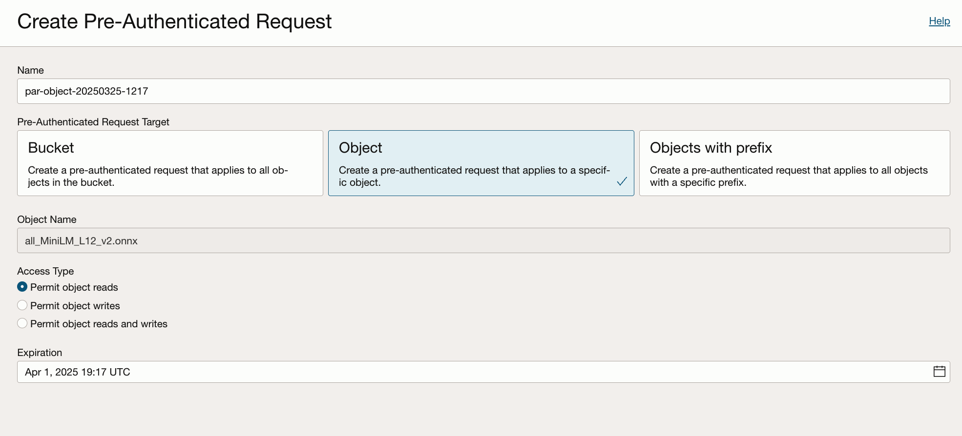The image size is (962, 436).
Task: Choose Permit object reads and writes
Action: (x=22, y=323)
